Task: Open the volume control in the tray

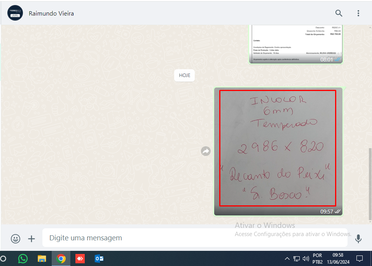Action: point(306,259)
